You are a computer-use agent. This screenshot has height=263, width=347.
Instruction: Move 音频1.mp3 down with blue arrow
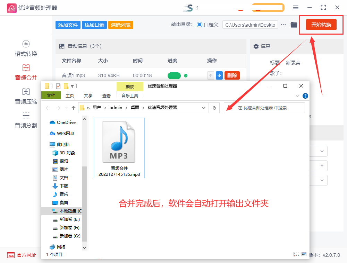click(219, 75)
